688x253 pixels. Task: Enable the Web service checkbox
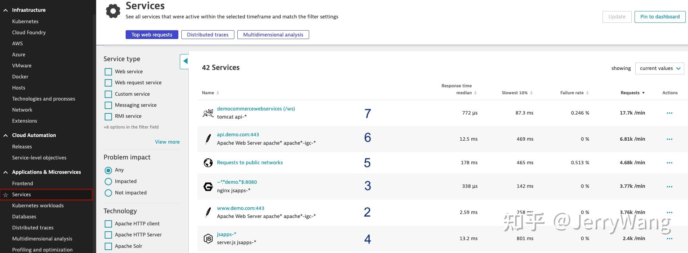[108, 72]
